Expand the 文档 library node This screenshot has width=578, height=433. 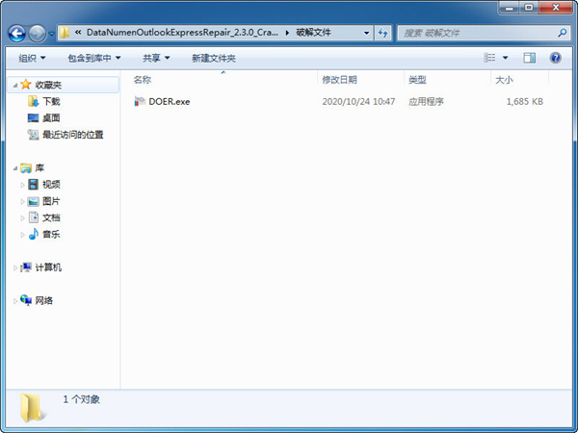(x=22, y=218)
